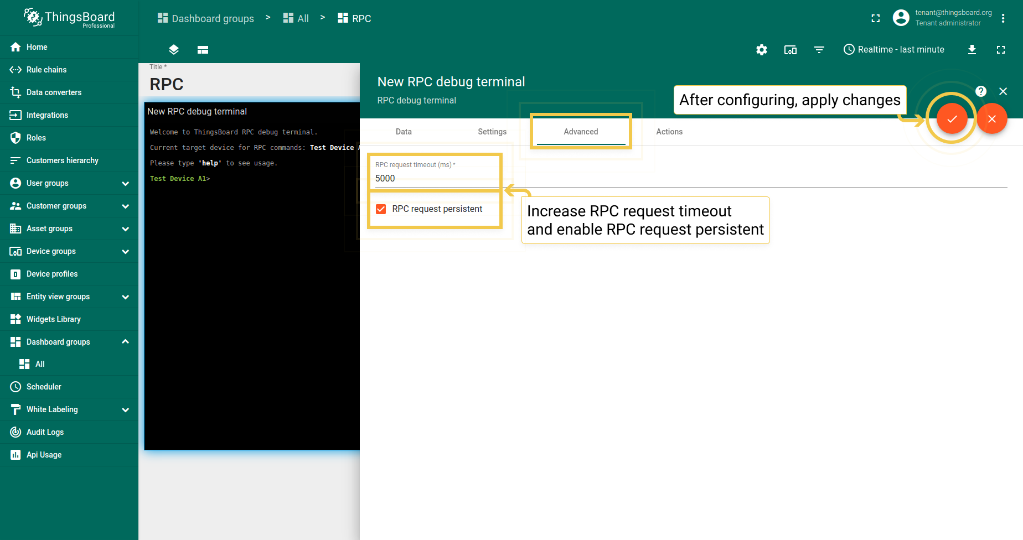The width and height of the screenshot is (1023, 540).
Task: Switch to the Data tab
Action: point(404,132)
